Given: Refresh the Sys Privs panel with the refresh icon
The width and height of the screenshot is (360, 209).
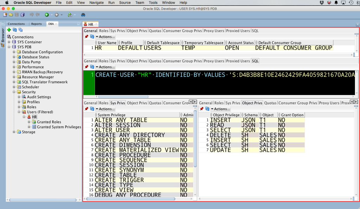Looking at the screenshot, I should tap(92, 109).
